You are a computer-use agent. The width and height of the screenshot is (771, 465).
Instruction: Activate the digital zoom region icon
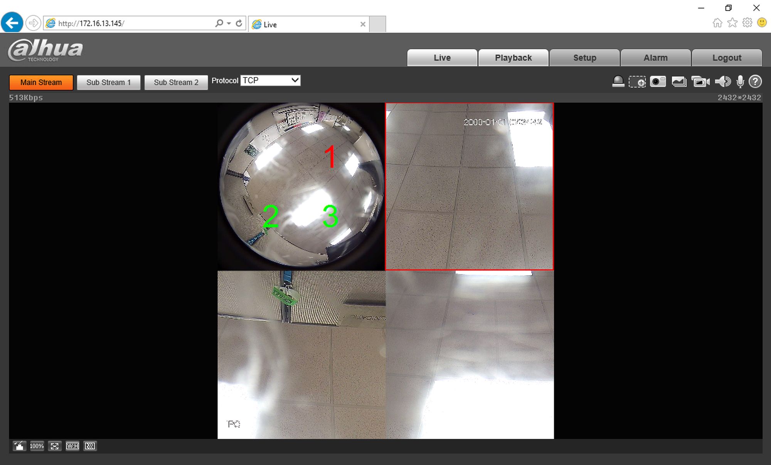(x=637, y=82)
